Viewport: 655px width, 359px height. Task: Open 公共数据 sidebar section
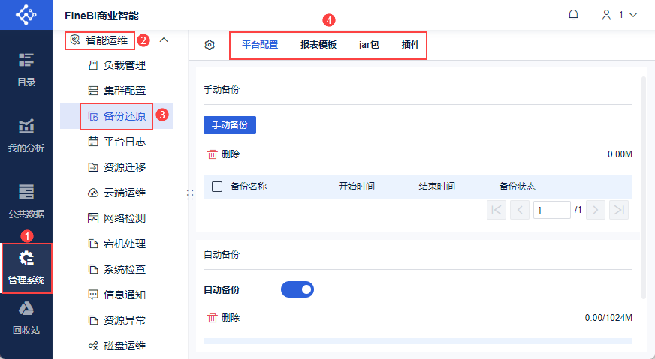coord(26,202)
